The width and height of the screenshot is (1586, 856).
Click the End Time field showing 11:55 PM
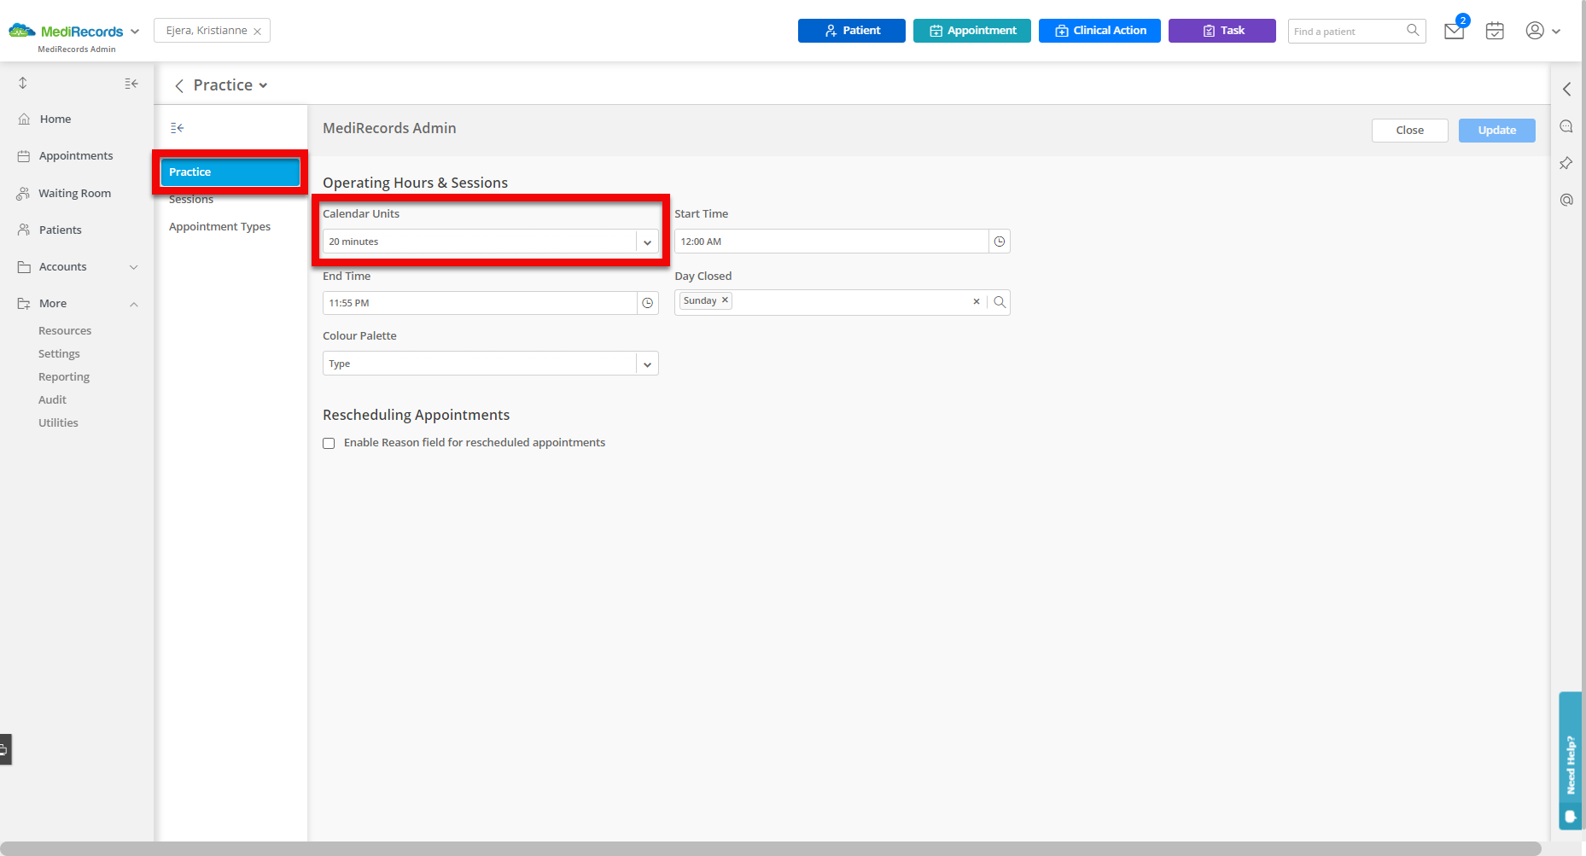[480, 303]
